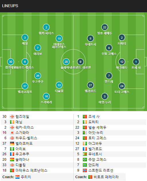The image size is (147, 181).
Task: Select the number 22 넬송 세메두 marker
Action: tap(105, 27)
